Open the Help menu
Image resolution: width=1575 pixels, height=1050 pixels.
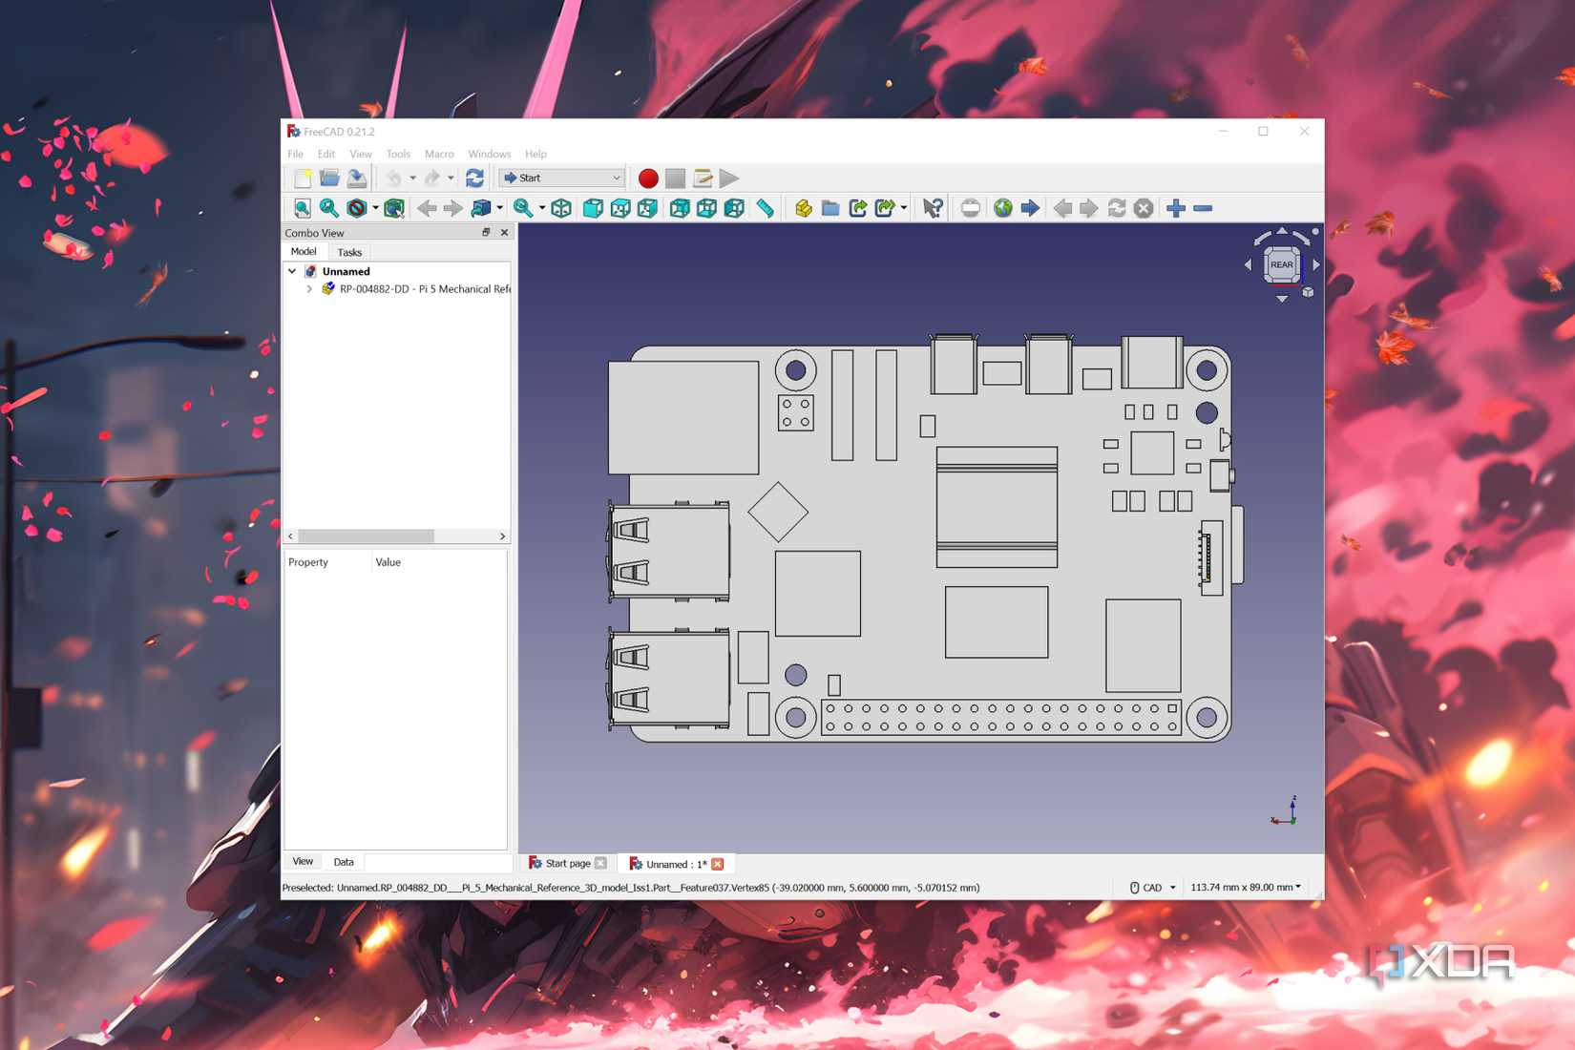(x=535, y=154)
